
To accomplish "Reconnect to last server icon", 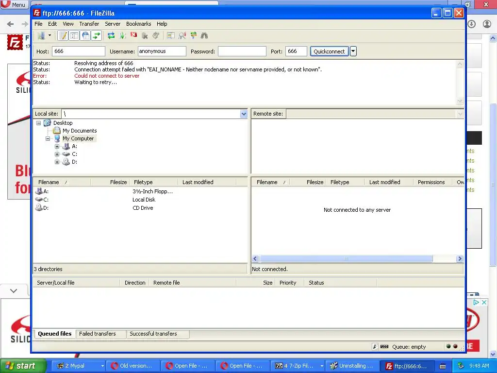I will click(x=156, y=35).
